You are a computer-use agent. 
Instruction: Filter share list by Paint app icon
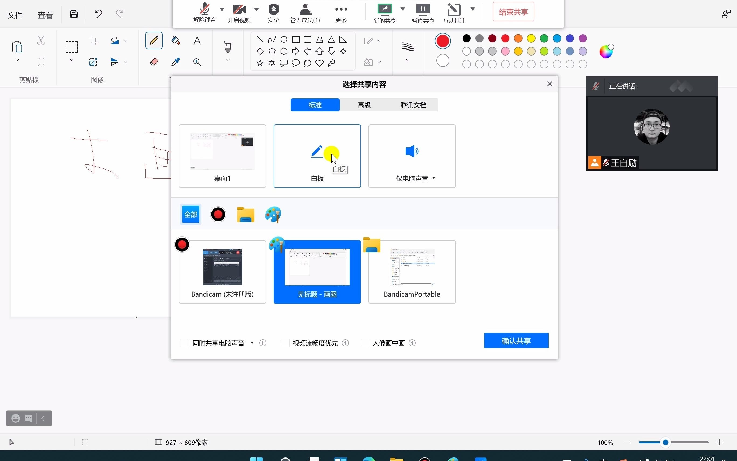click(x=273, y=215)
